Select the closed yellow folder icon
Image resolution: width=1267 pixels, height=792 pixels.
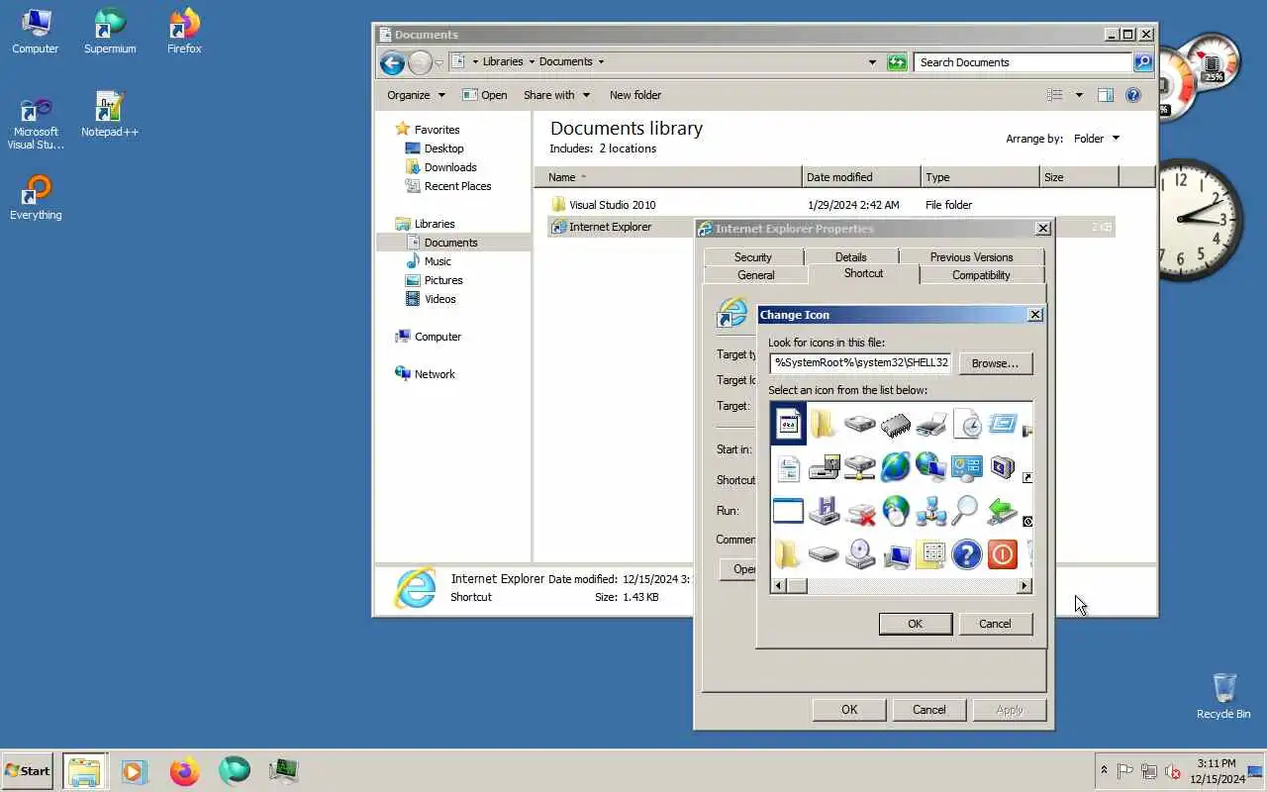[x=824, y=424]
